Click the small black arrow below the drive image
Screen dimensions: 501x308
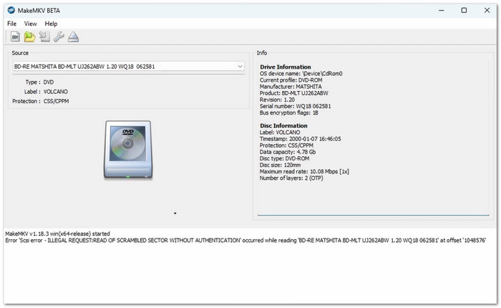[x=175, y=213]
